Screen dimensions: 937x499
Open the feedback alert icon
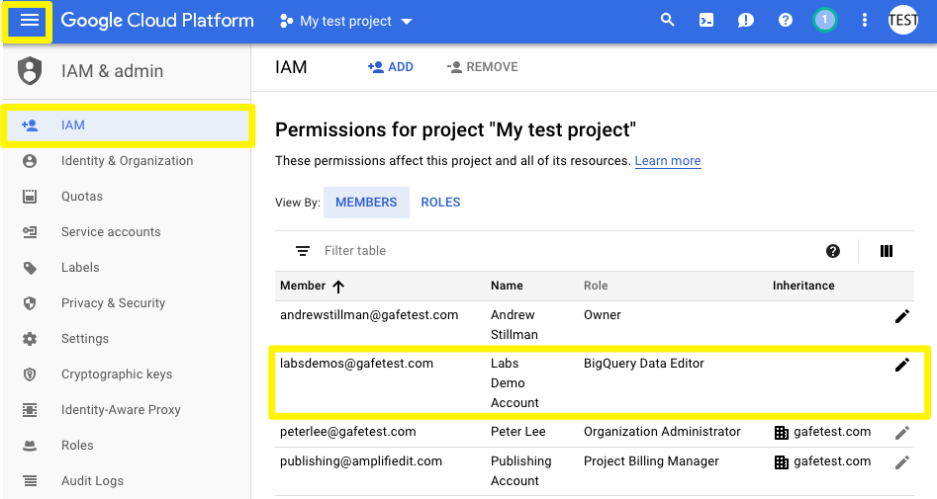pos(746,21)
